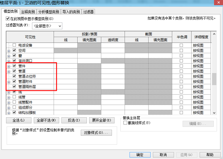Click the 反选 button
This screenshot has height=159, width=223.
(x=74, y=120)
